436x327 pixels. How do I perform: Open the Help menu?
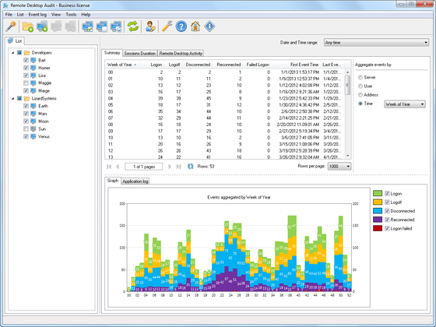(x=86, y=15)
